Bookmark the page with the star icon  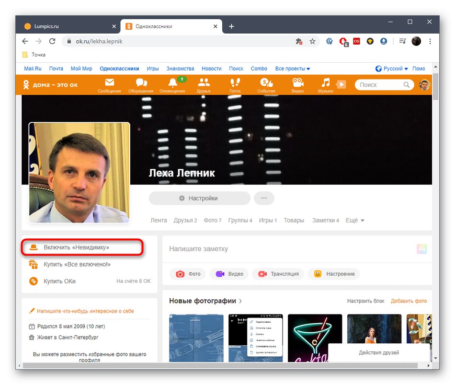click(313, 41)
